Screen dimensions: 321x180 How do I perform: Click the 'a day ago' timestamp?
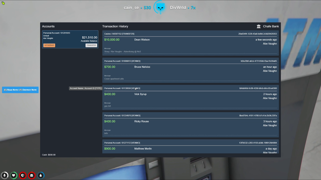(x=271, y=148)
